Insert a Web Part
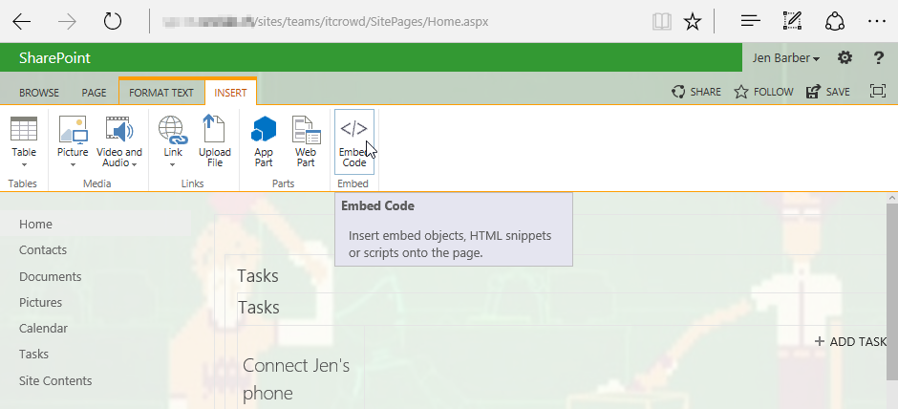The width and height of the screenshot is (898, 409). coord(306,141)
